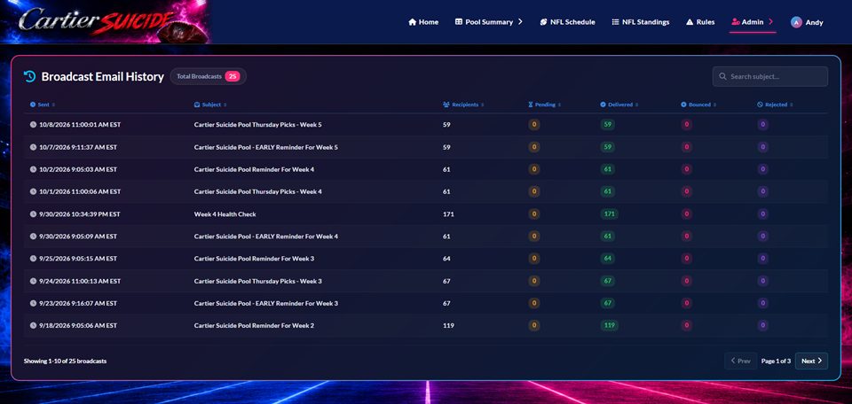Click the Rules warning triangle icon

pyautogui.click(x=690, y=22)
